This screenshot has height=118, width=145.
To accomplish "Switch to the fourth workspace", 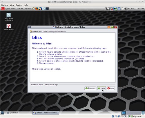I will (x=139, y=113).
